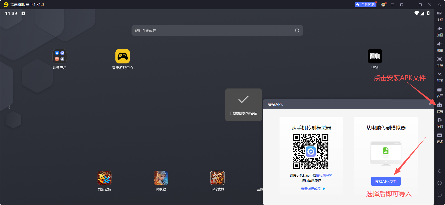Expand the 更多 more tools menu
This screenshot has width=445, height=205.
(x=440, y=138)
